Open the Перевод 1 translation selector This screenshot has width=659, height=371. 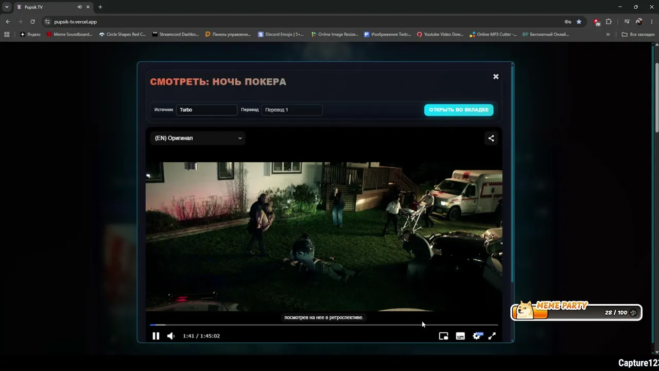pyautogui.click(x=292, y=110)
